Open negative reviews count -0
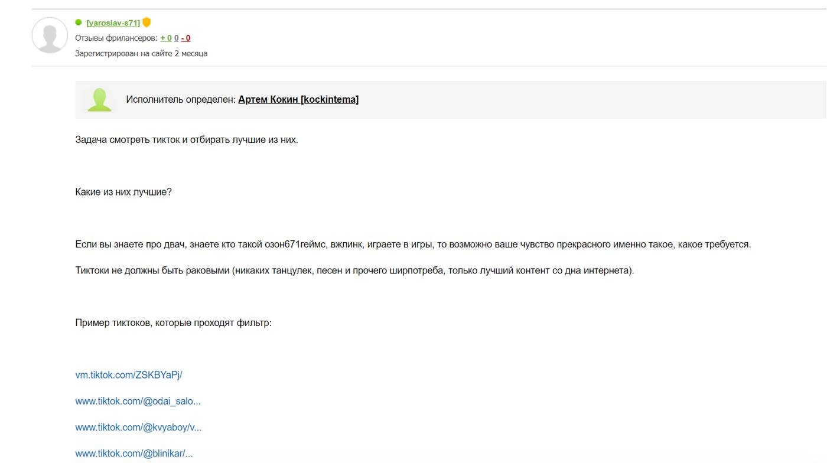This screenshot has height=463, width=827. (x=185, y=38)
